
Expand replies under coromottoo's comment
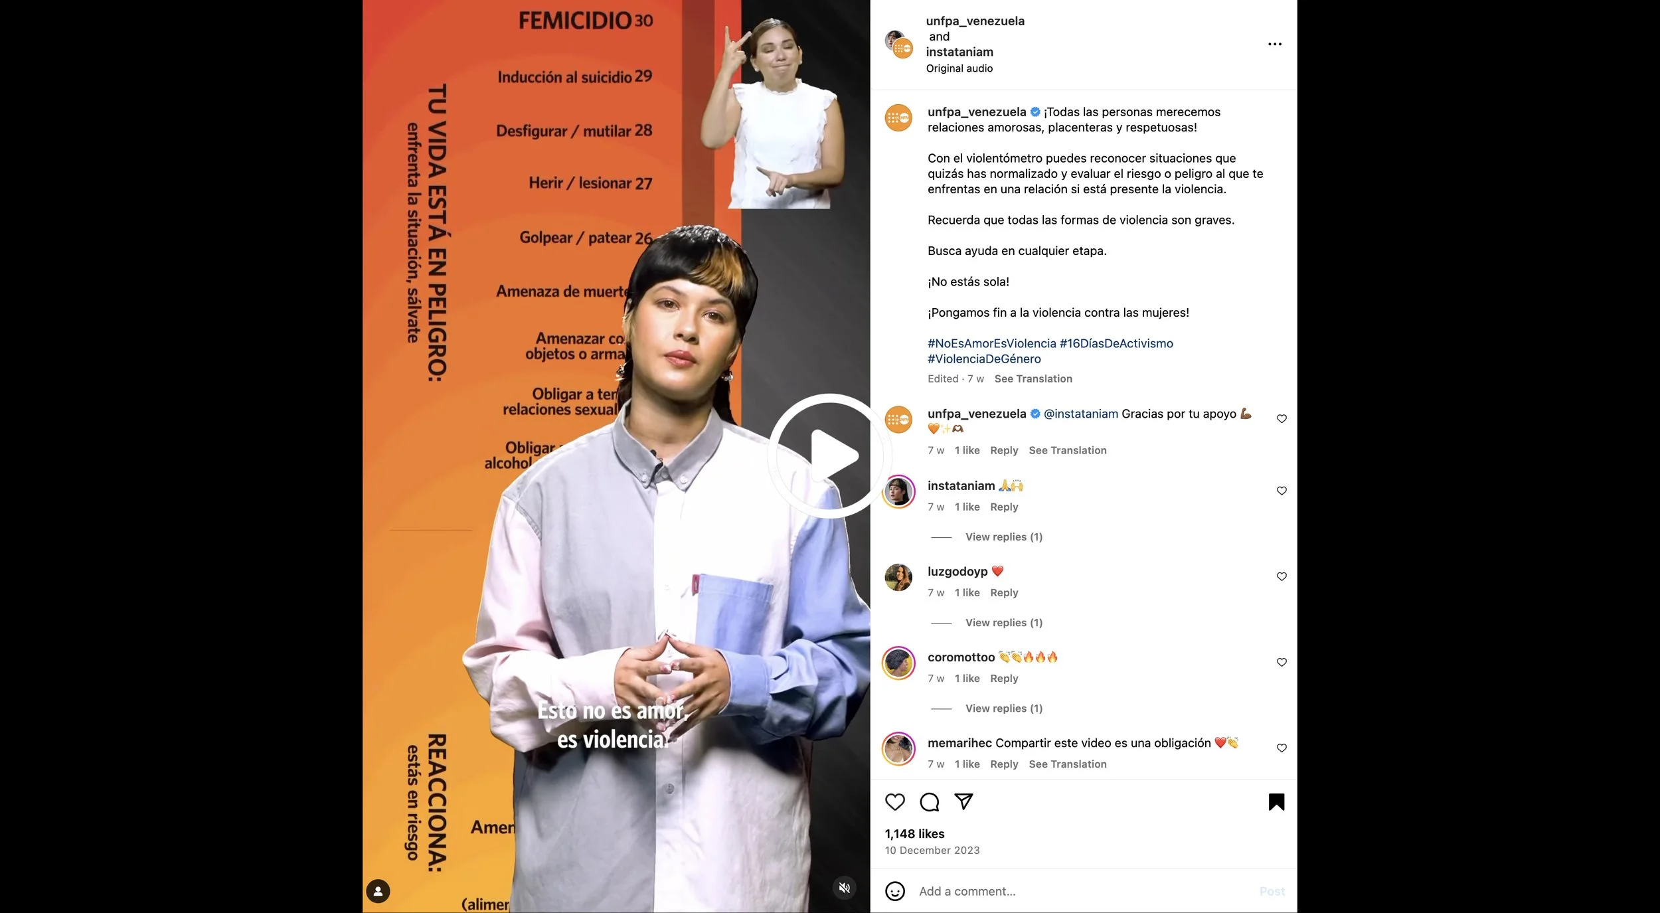[x=1003, y=708]
